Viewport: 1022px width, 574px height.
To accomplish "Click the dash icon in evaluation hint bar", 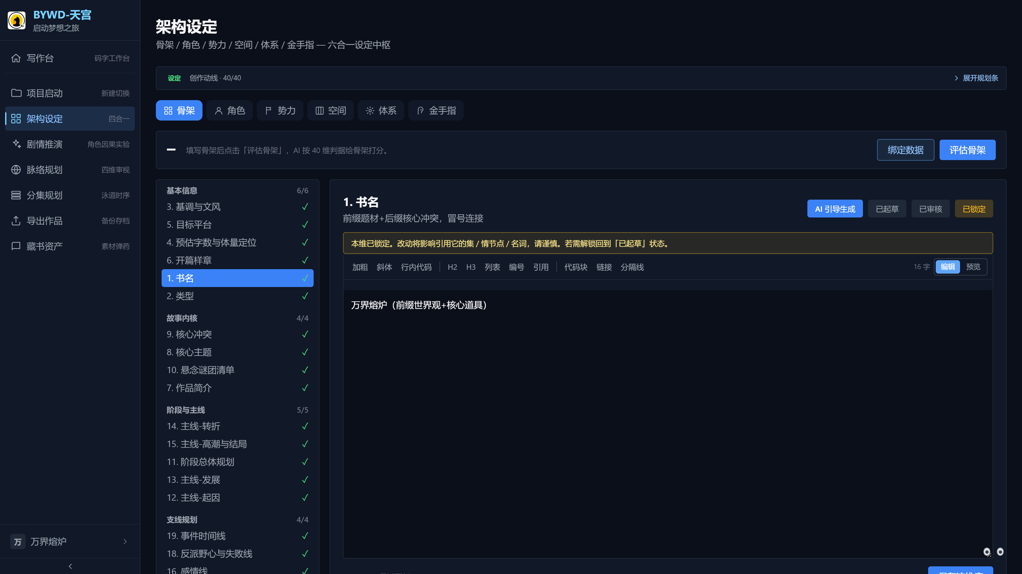I will 171,150.
